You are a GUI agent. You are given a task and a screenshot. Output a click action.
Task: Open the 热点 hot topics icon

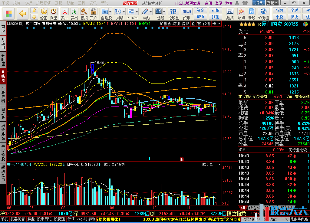click(x=241, y=13)
